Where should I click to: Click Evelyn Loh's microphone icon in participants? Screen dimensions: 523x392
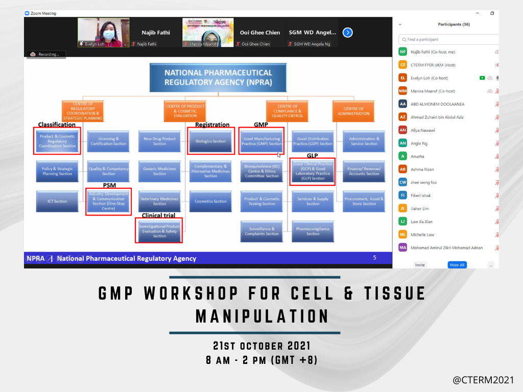[497, 78]
